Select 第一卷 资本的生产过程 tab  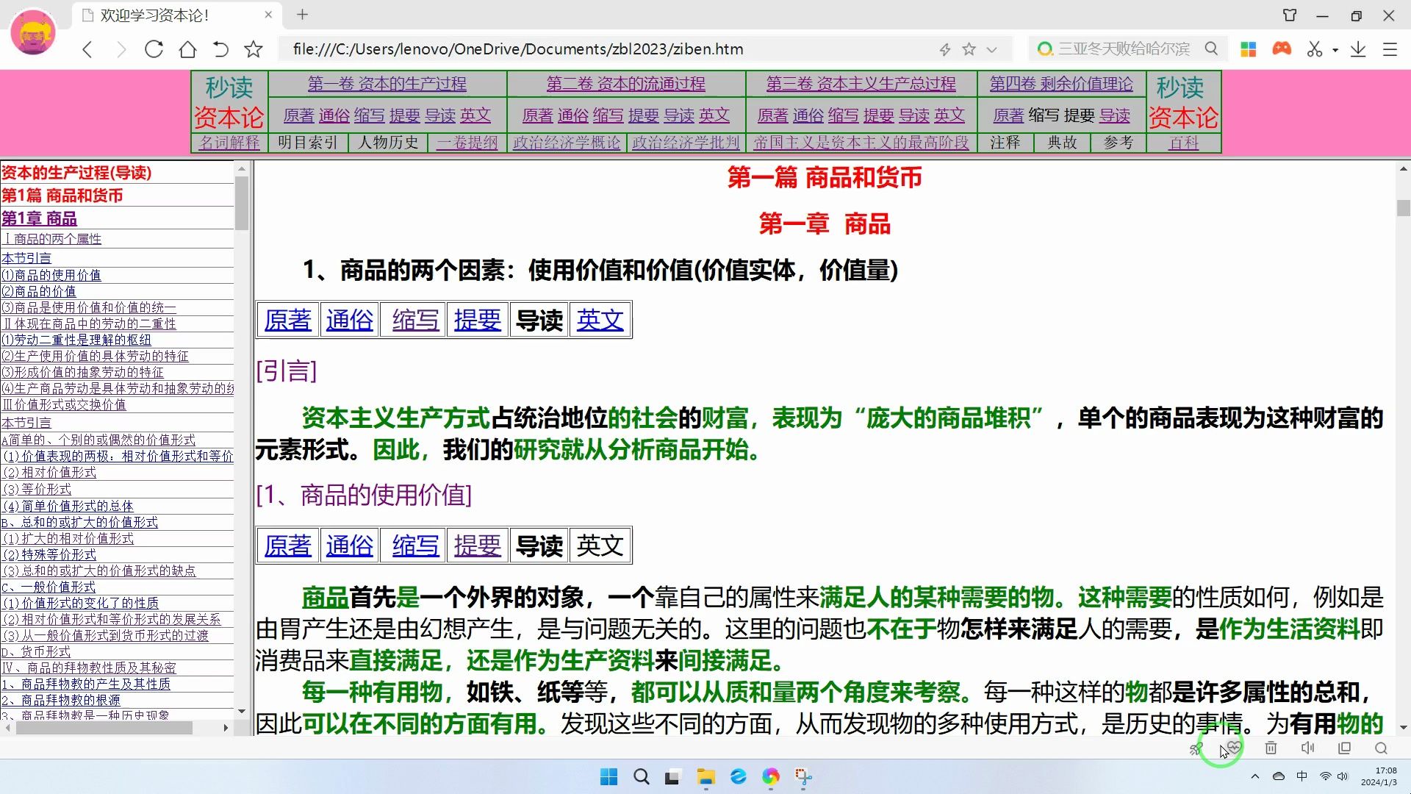(387, 83)
